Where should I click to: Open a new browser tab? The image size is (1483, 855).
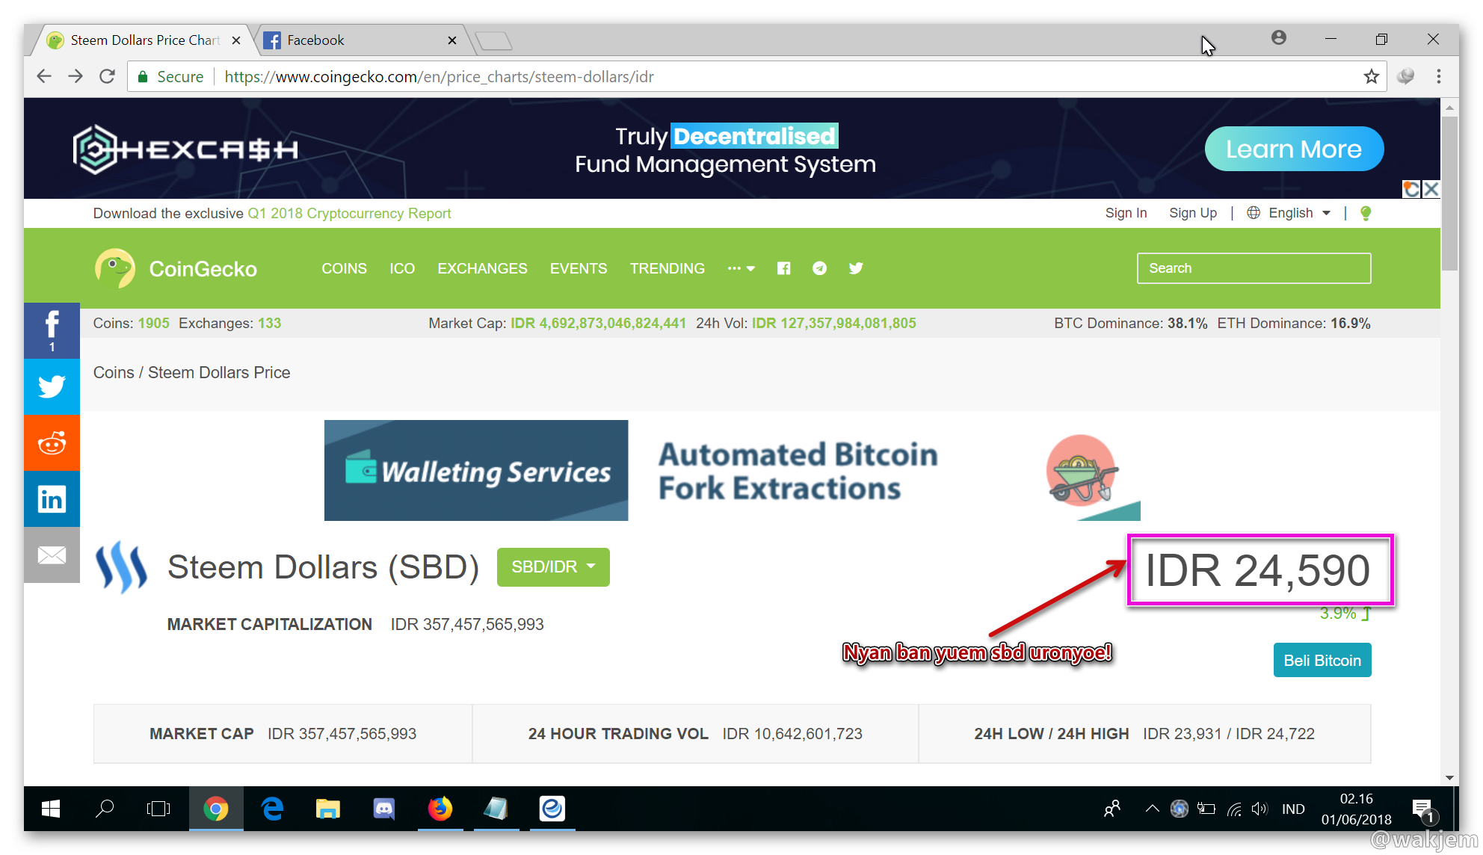493,40
